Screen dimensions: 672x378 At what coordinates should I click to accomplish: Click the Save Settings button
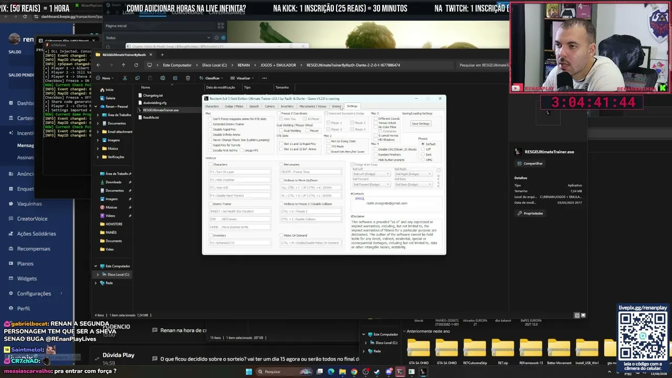[x=421, y=123]
